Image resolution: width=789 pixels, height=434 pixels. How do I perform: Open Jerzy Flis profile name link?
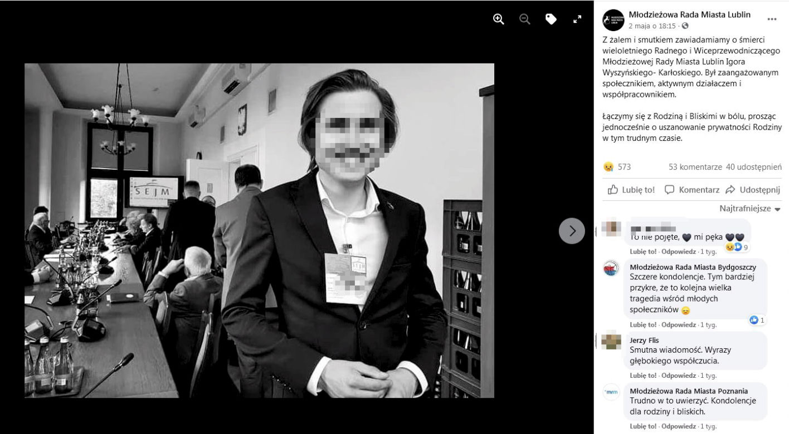click(x=644, y=340)
